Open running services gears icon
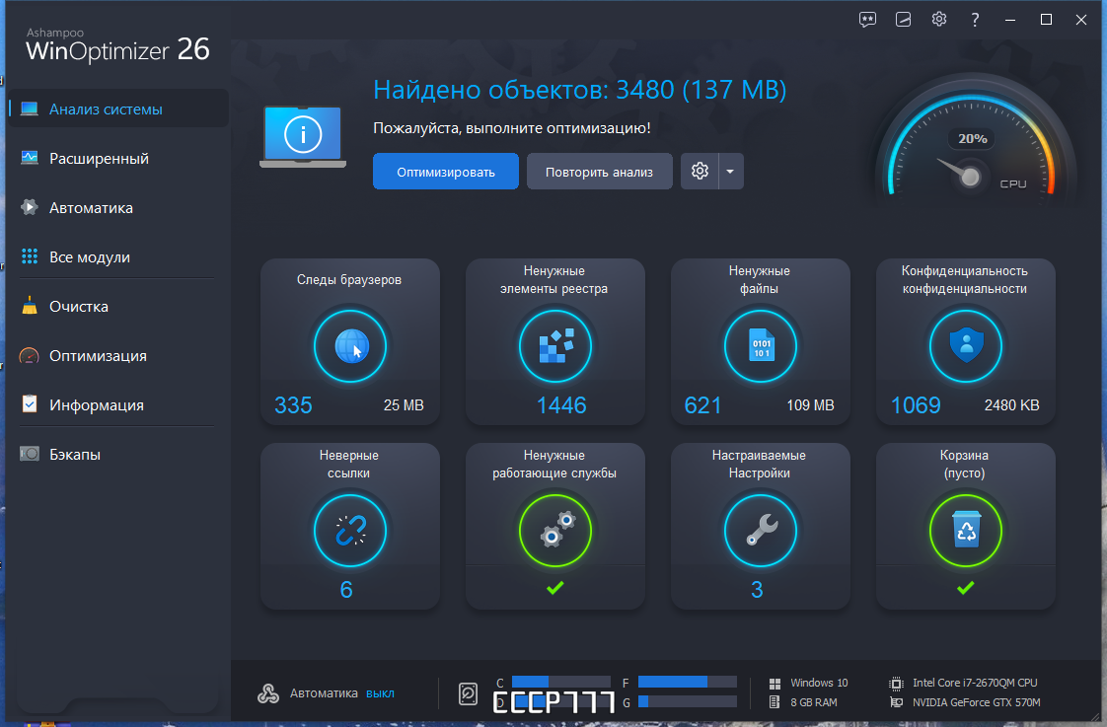 click(x=555, y=531)
